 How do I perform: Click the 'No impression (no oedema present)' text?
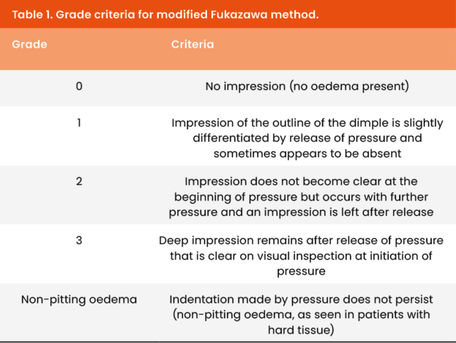click(x=307, y=86)
